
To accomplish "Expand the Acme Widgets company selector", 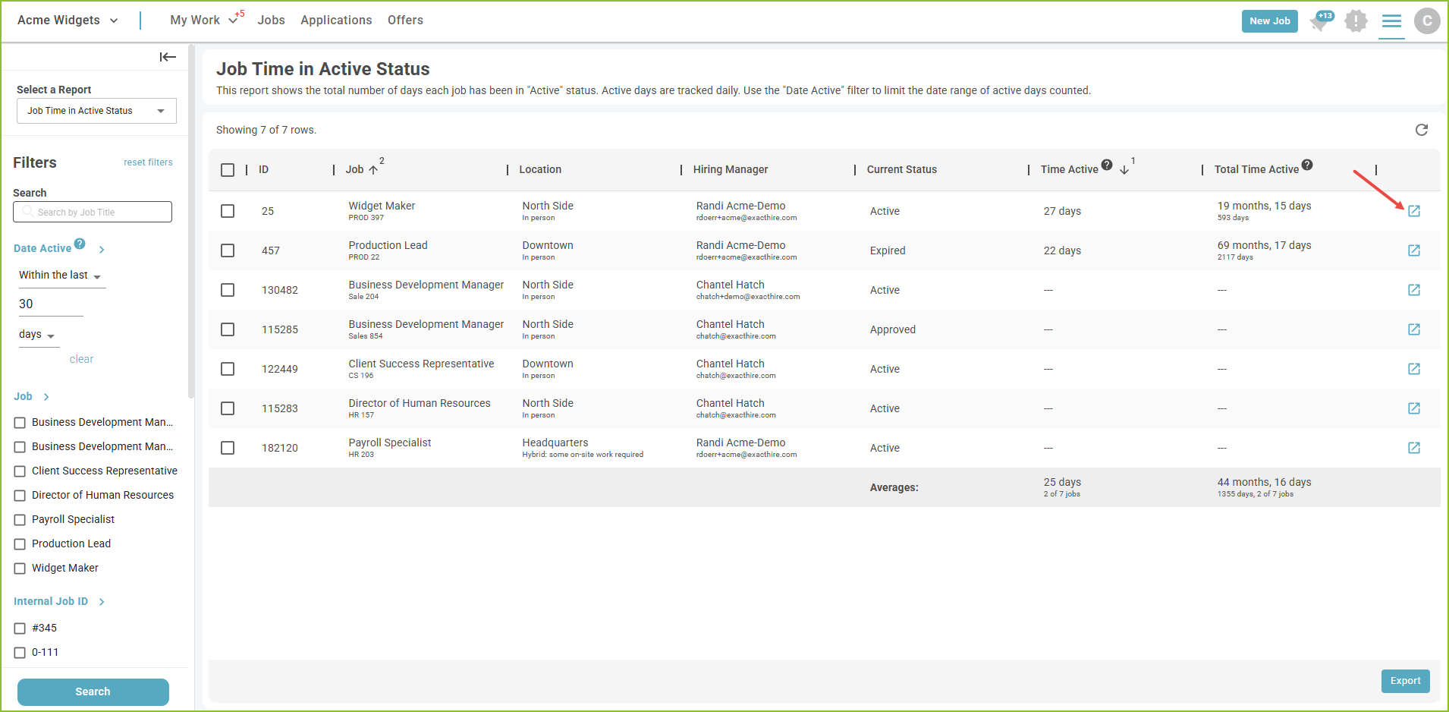I will tap(68, 20).
